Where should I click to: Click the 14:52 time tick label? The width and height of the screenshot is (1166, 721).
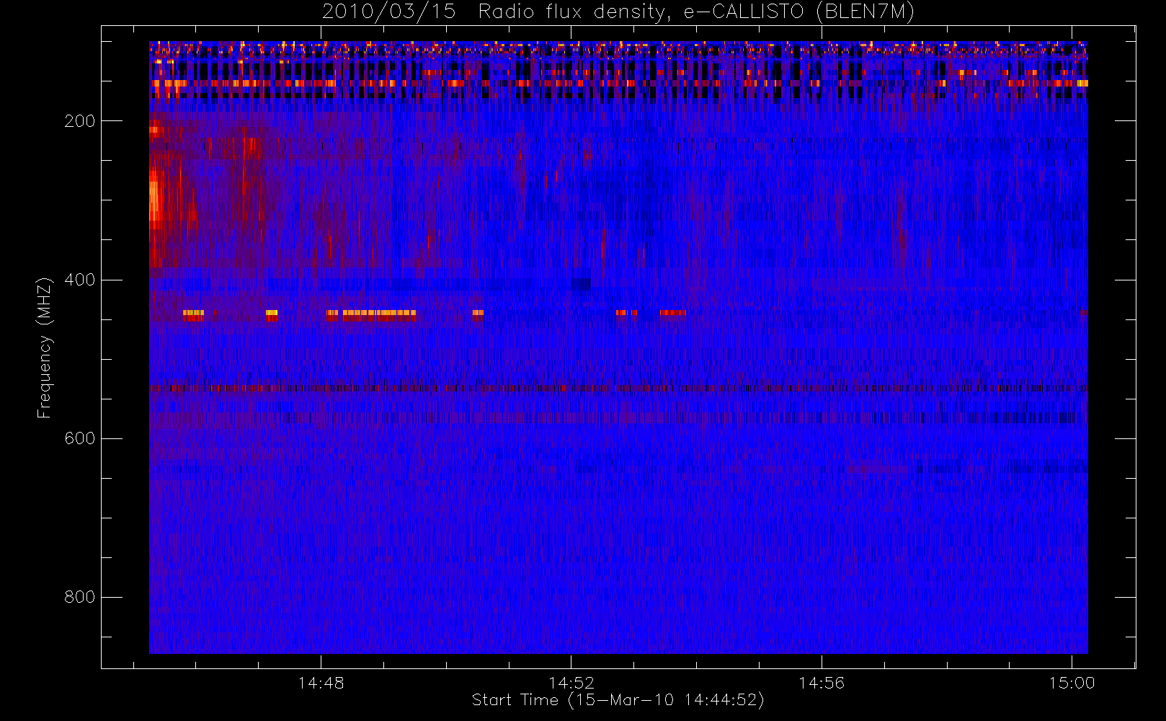571,683
